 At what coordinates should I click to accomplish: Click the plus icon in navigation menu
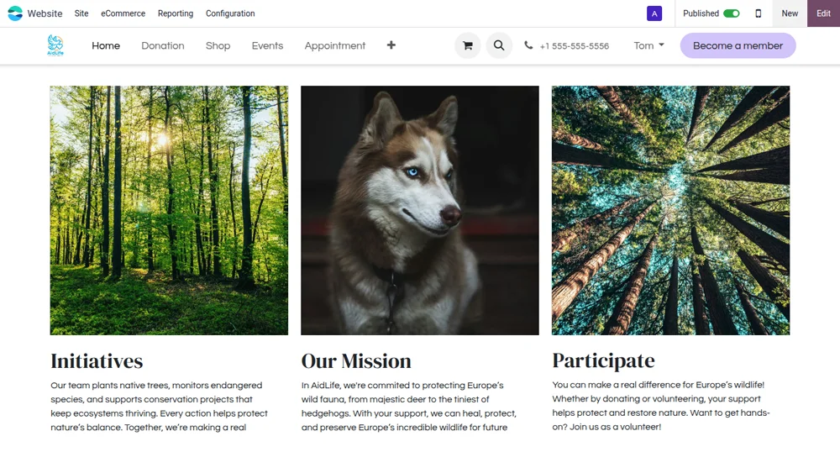pyautogui.click(x=391, y=45)
